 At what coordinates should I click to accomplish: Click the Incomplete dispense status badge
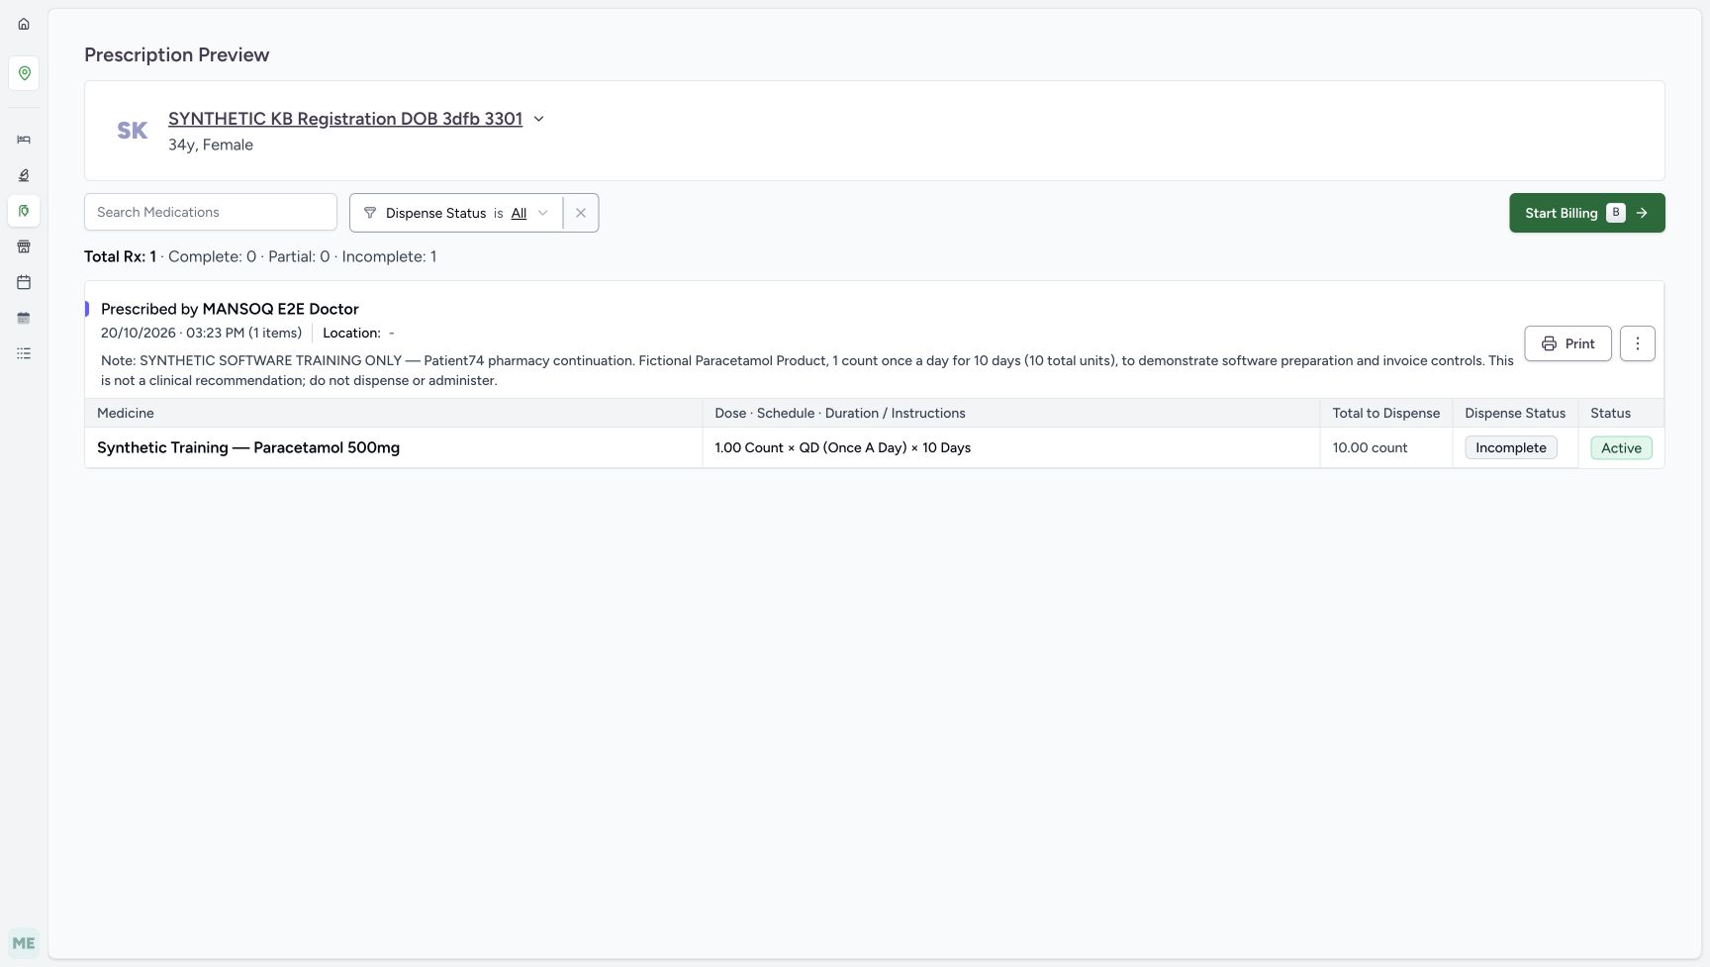pos(1510,447)
